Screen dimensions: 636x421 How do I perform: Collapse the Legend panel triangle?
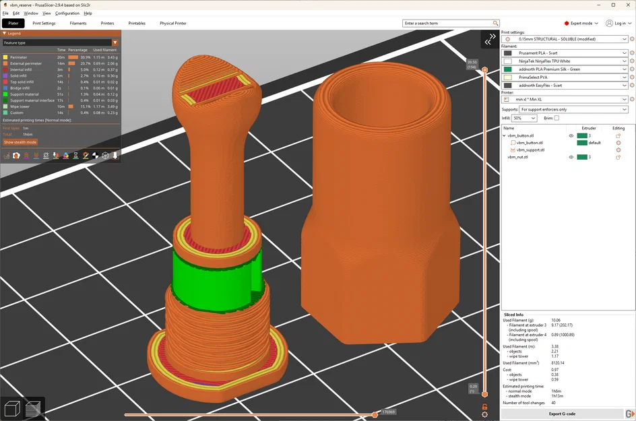coord(5,33)
